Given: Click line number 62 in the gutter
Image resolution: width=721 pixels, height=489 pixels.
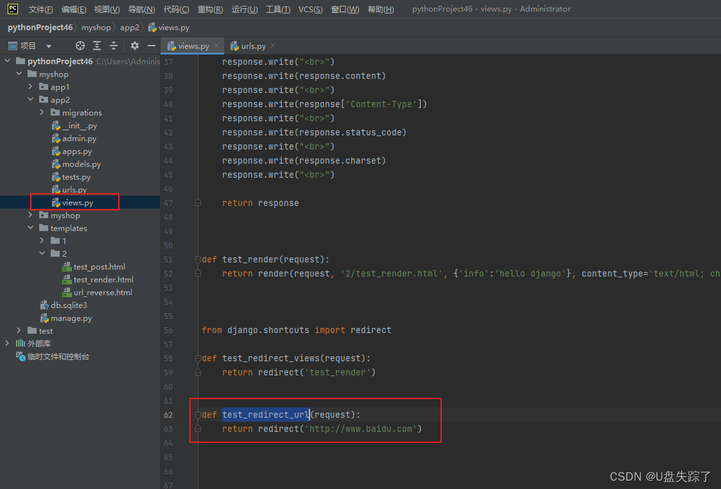Looking at the screenshot, I should pyautogui.click(x=168, y=415).
